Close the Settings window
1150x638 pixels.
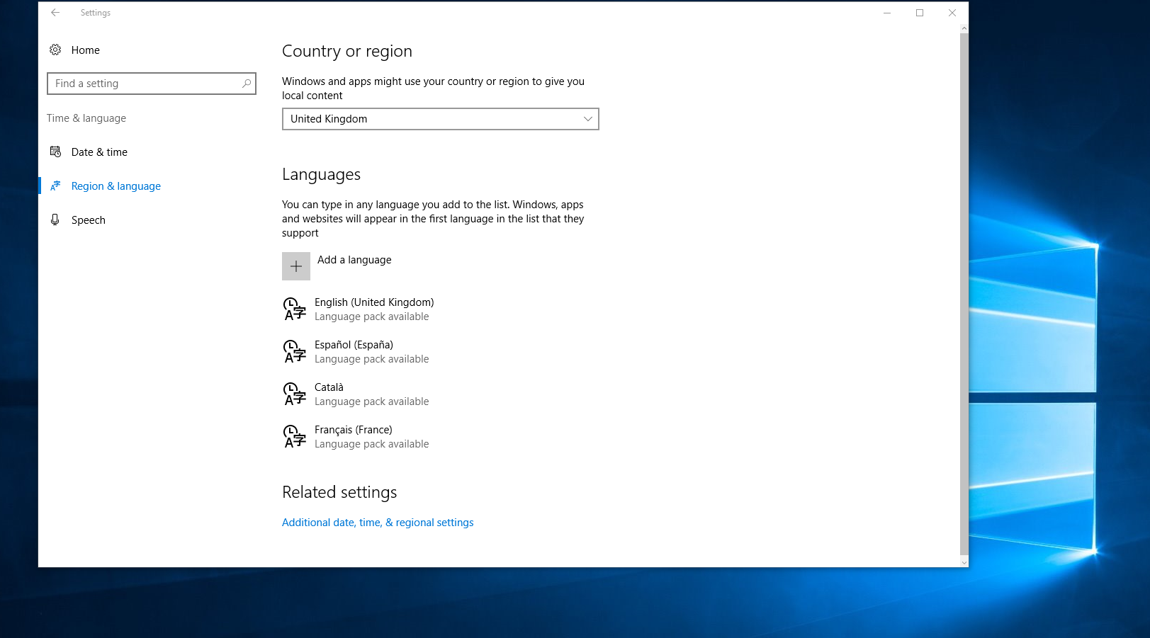pyautogui.click(x=952, y=13)
